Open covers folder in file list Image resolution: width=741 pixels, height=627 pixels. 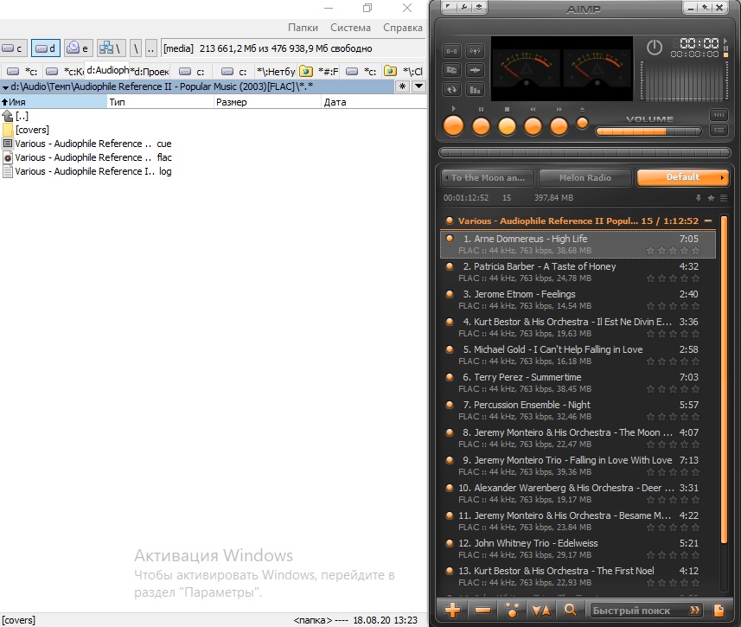(x=32, y=130)
